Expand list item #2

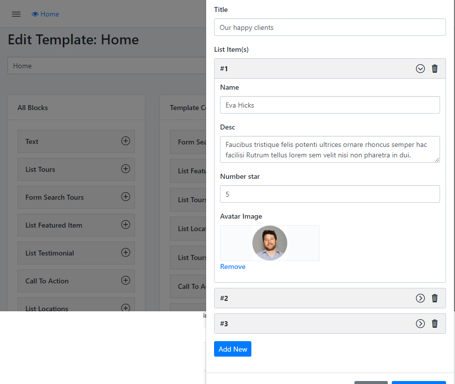click(x=420, y=298)
